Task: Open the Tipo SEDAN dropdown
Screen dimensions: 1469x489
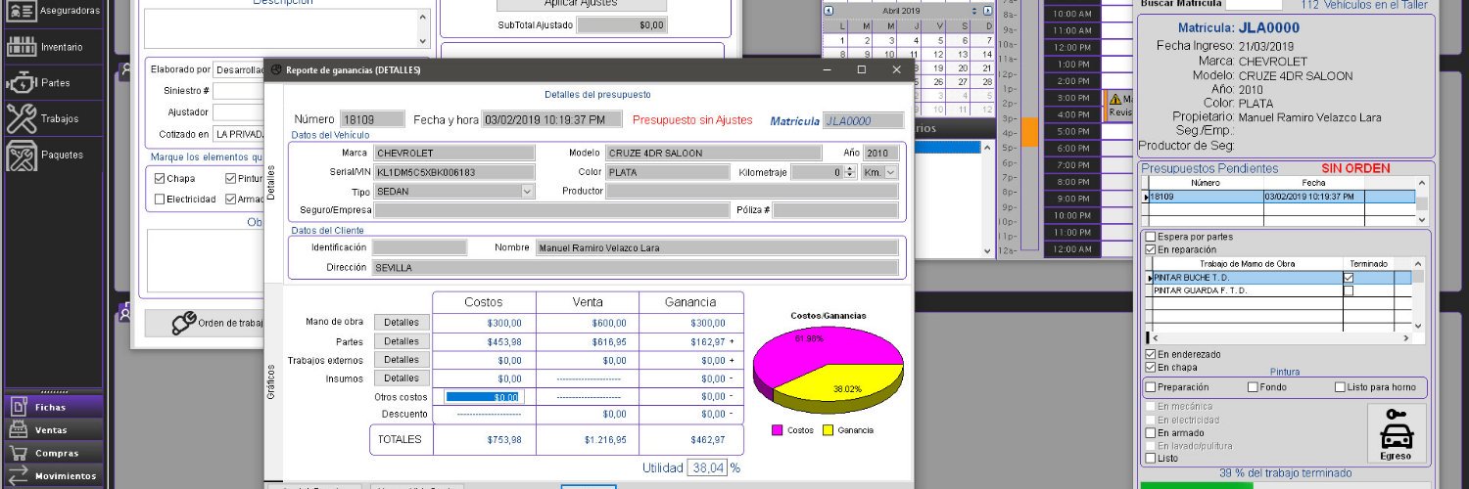Action: pos(528,192)
